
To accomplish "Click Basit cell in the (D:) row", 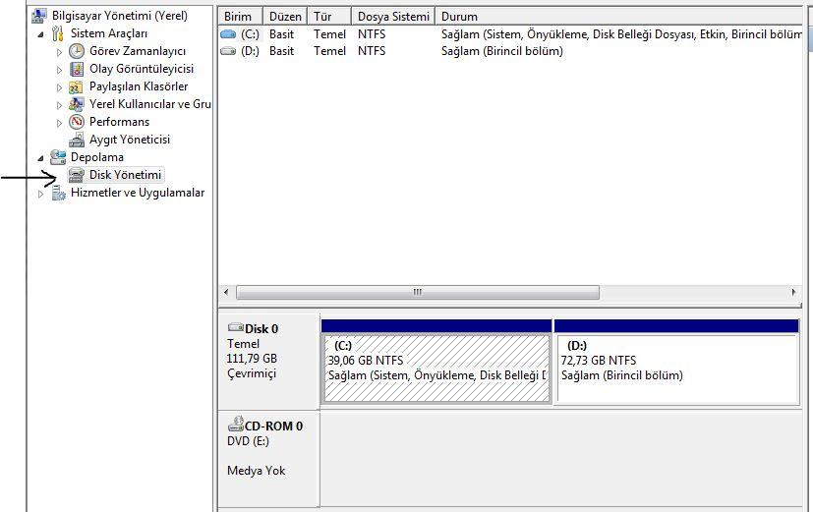I will (281, 51).
